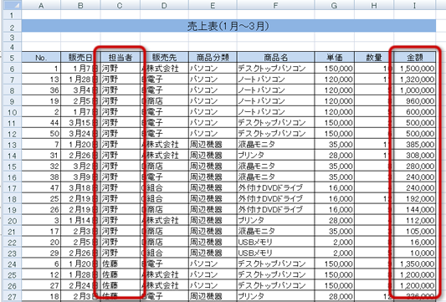Select the amount cell 1,000,000
Screen dimensions: 446x302
tap(415, 90)
